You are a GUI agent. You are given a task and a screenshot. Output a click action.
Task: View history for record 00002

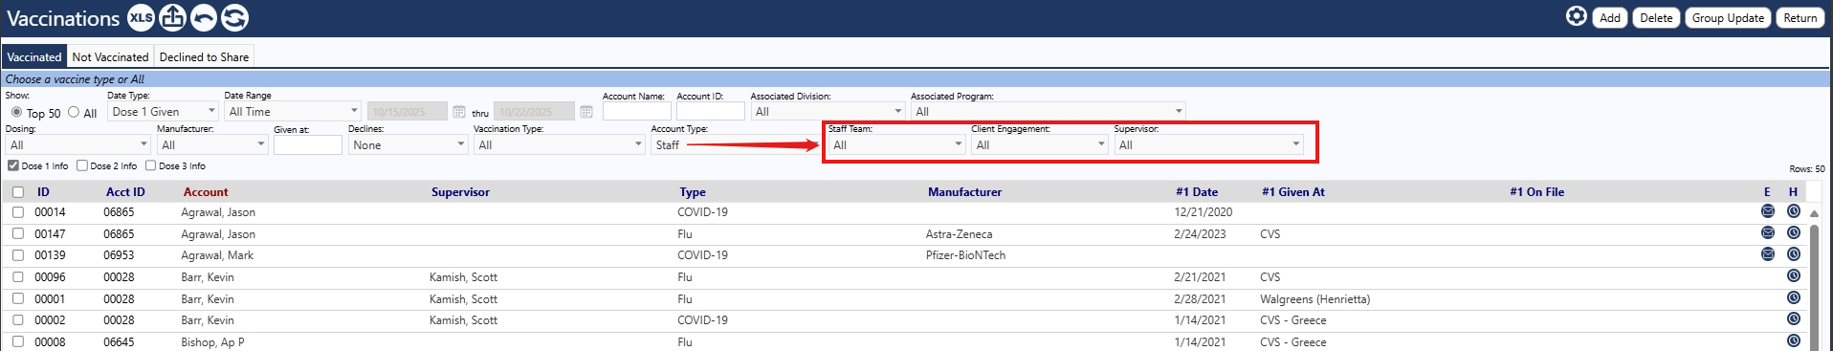pos(1794,319)
